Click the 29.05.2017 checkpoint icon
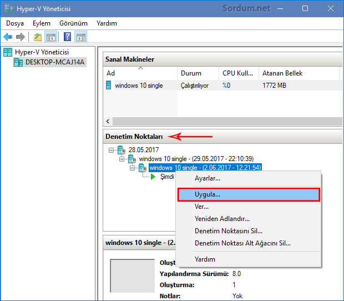Screen dimensions: 344x301 [x=132, y=159]
